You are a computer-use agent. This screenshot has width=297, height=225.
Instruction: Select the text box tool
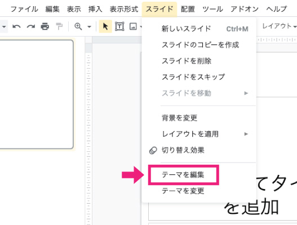coord(119,26)
